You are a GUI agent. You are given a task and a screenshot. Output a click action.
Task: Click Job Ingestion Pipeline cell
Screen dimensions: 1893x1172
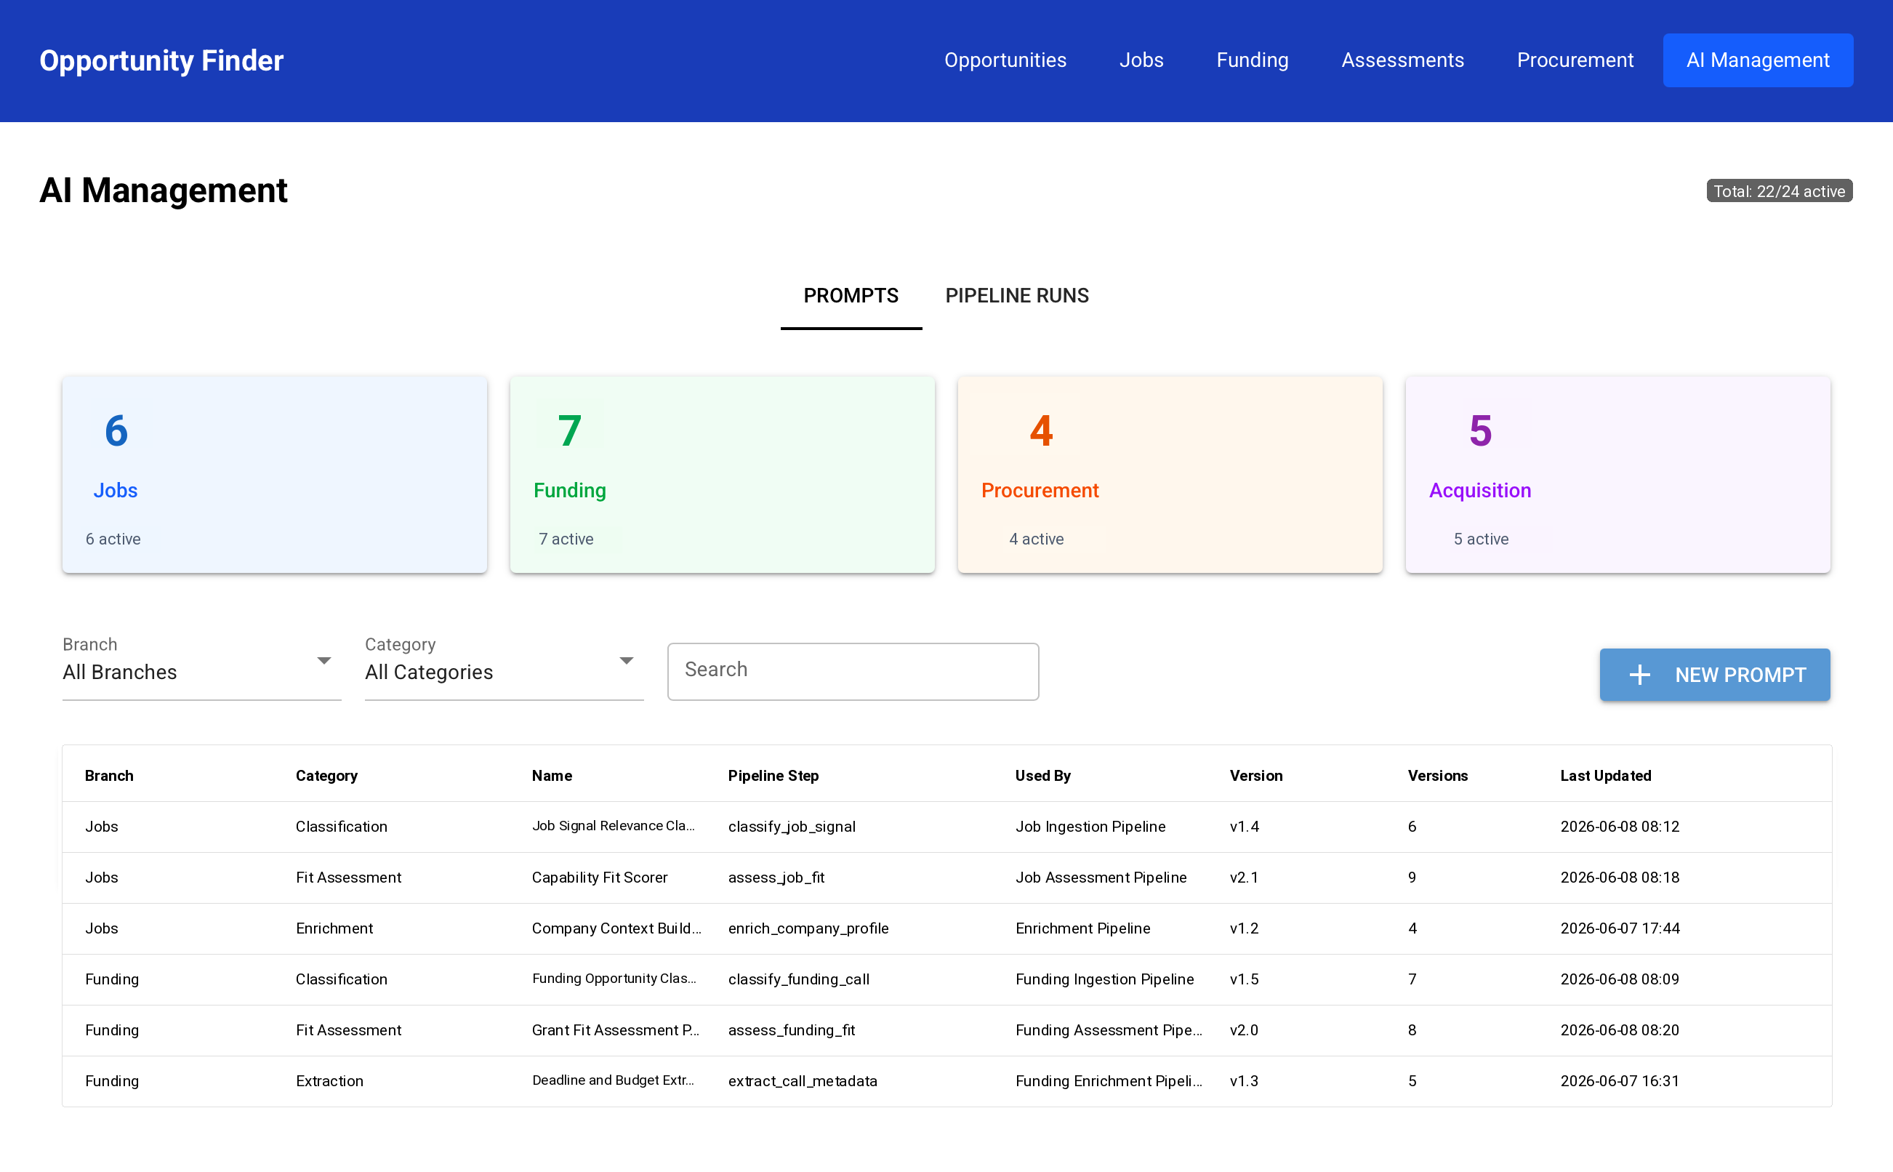(1090, 827)
